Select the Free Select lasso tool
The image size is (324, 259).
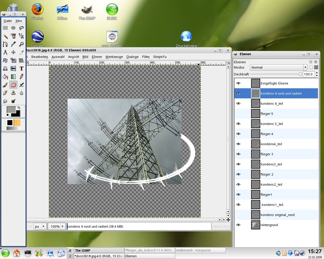pos(22,28)
